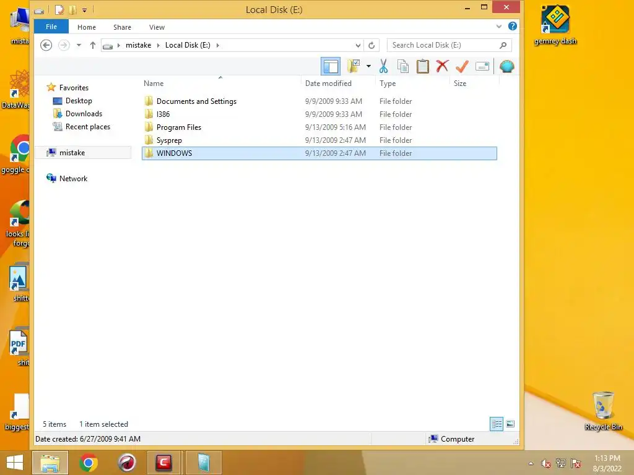Open Comodo Dragon red taskbar icon
The image size is (634, 475).
126,463
